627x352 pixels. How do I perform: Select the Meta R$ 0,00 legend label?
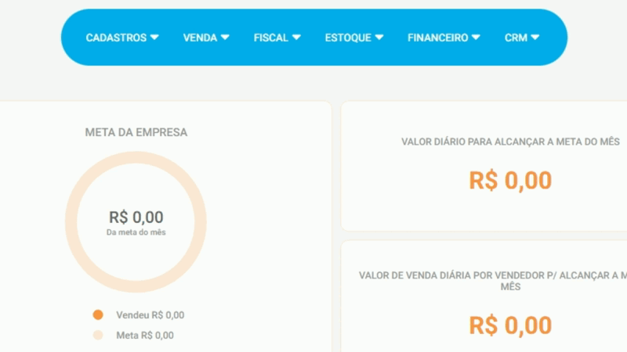click(145, 336)
